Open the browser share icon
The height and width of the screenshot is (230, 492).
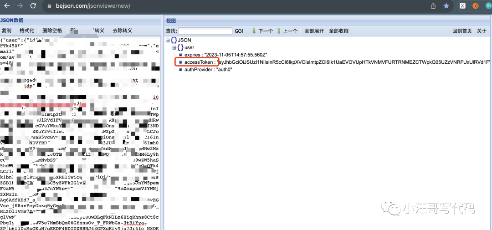click(433, 6)
